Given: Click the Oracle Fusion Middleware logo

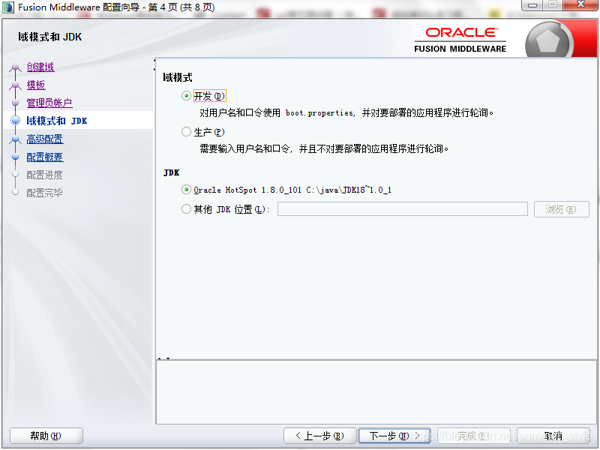Looking at the screenshot, I should [x=460, y=40].
